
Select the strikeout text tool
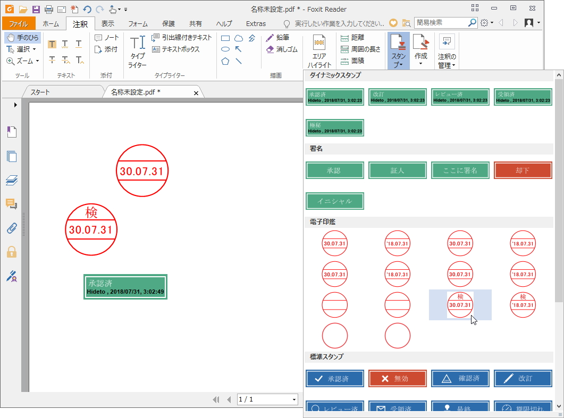tap(52, 59)
